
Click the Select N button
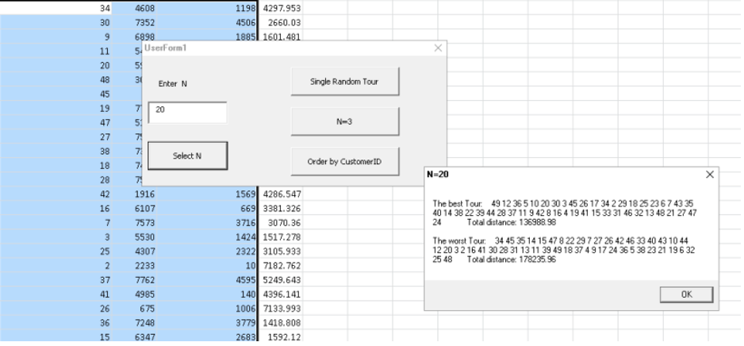(187, 156)
